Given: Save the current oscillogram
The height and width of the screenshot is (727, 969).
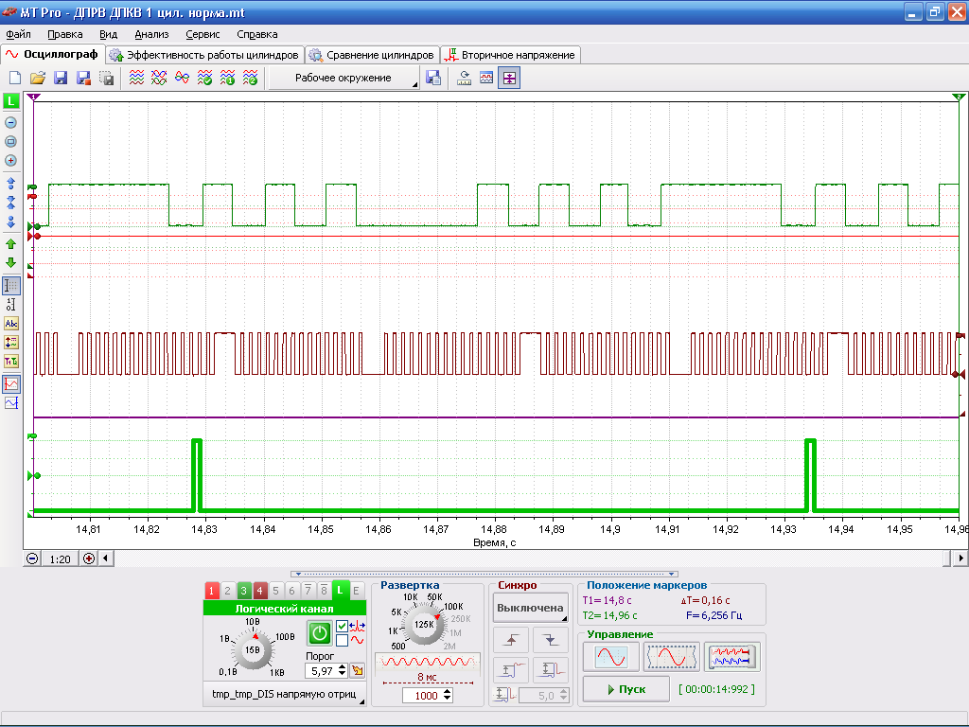Looking at the screenshot, I should pos(61,78).
